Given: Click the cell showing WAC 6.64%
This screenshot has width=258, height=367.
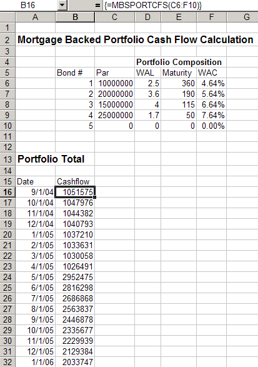Looking at the screenshot, I should 211,104.
